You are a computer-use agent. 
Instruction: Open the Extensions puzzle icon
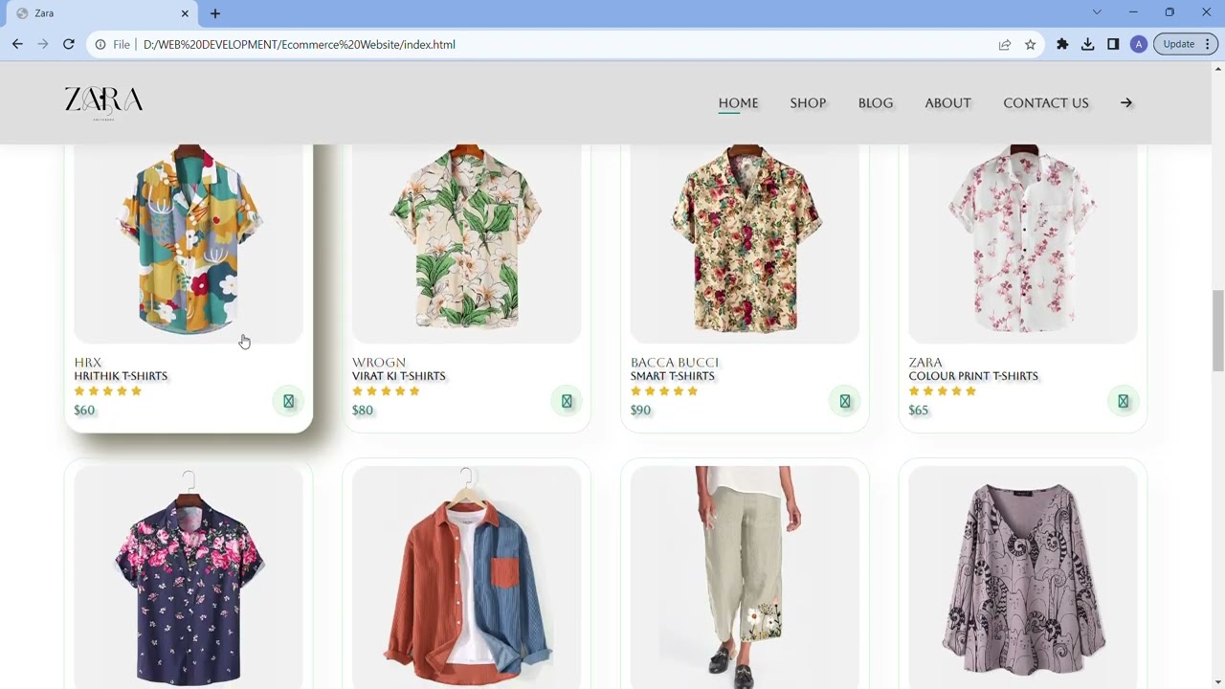(1062, 44)
